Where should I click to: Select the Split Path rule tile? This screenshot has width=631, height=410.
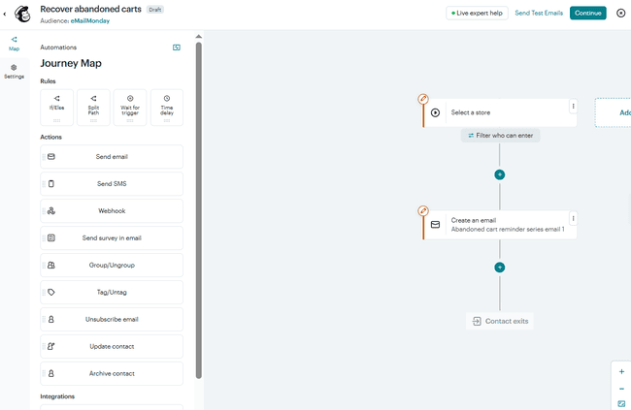(x=93, y=108)
